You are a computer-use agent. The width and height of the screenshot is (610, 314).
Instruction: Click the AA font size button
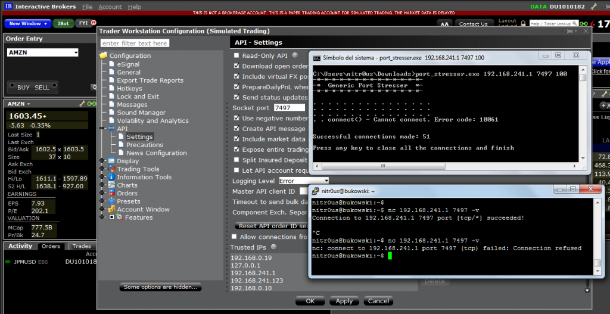(x=444, y=24)
